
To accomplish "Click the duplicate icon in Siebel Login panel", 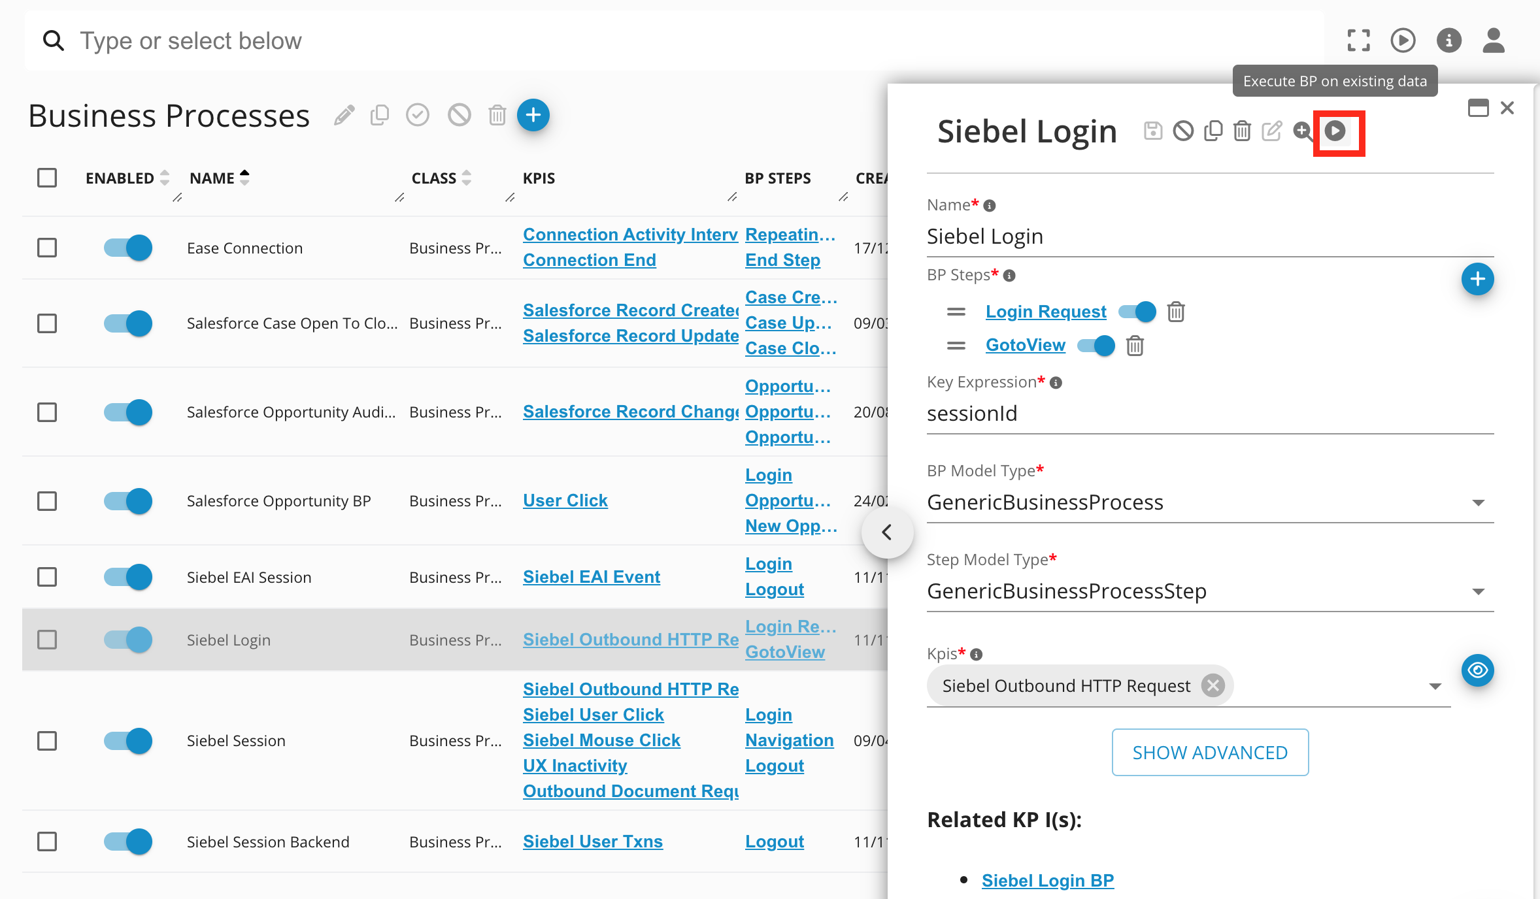I will point(1213,131).
